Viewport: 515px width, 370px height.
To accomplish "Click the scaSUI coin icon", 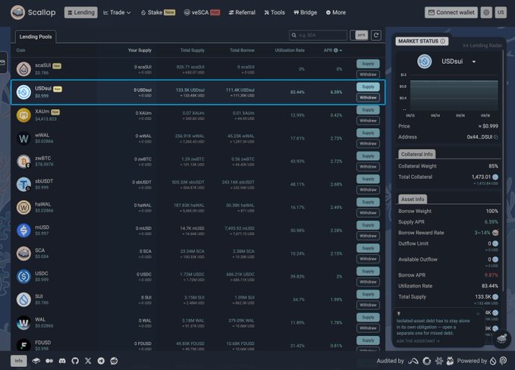I will (x=24, y=69).
